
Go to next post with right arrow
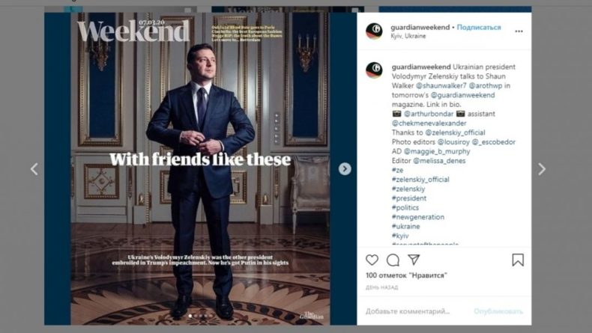[542, 169]
